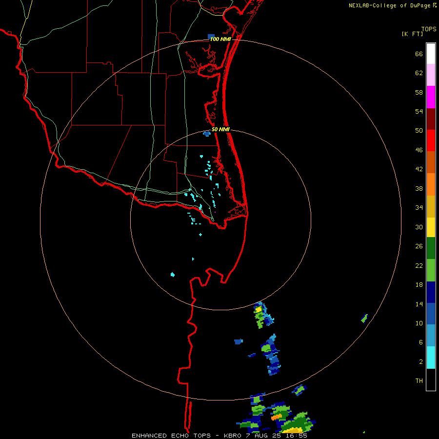Click the legend value 38
Image resolution: width=439 pixels, height=439 pixels.
419,189
